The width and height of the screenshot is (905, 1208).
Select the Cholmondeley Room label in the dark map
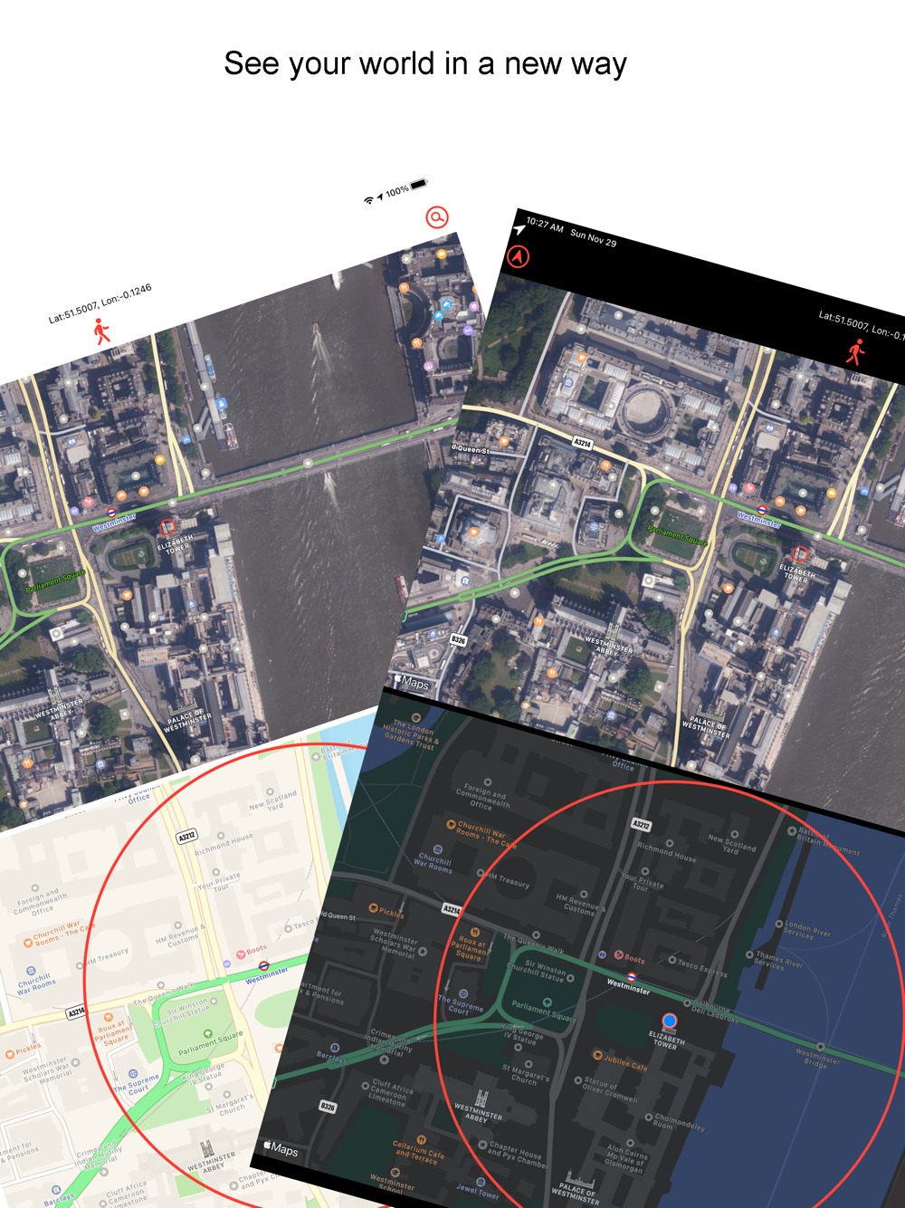[679, 1121]
